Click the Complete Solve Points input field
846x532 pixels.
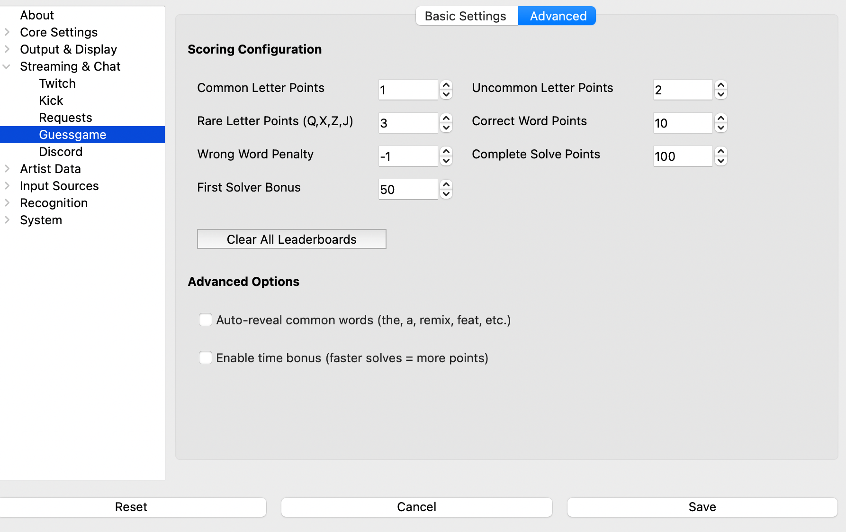682,156
